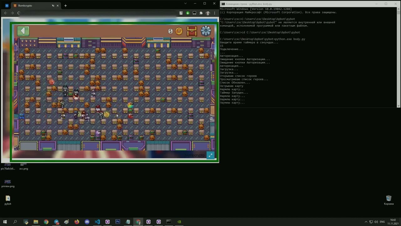Image resolution: width=401 pixels, height=226 pixels.
Task: Open Chrome three-dot menu
Action: (215, 13)
